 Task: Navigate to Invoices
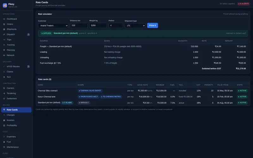16,120
